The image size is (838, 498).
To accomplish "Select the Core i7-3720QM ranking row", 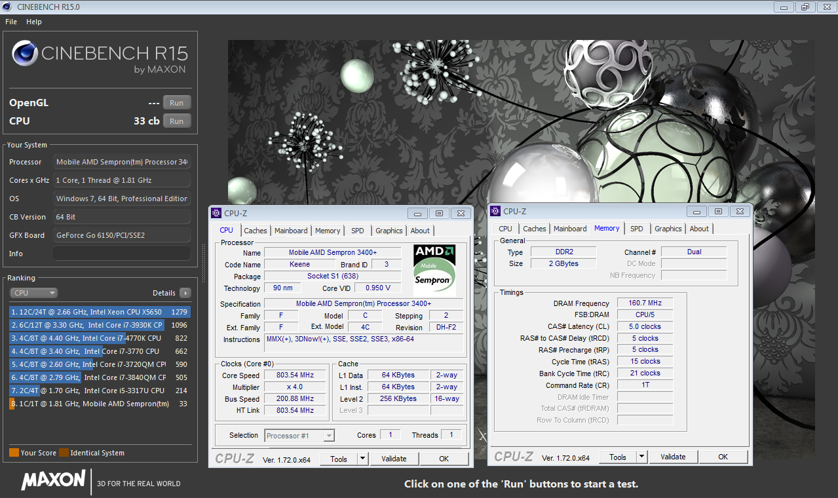I will pos(100,364).
